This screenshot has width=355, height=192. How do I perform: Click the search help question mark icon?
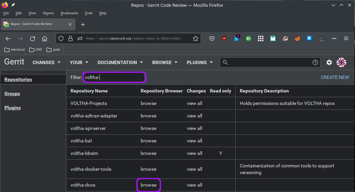[x=315, y=62]
